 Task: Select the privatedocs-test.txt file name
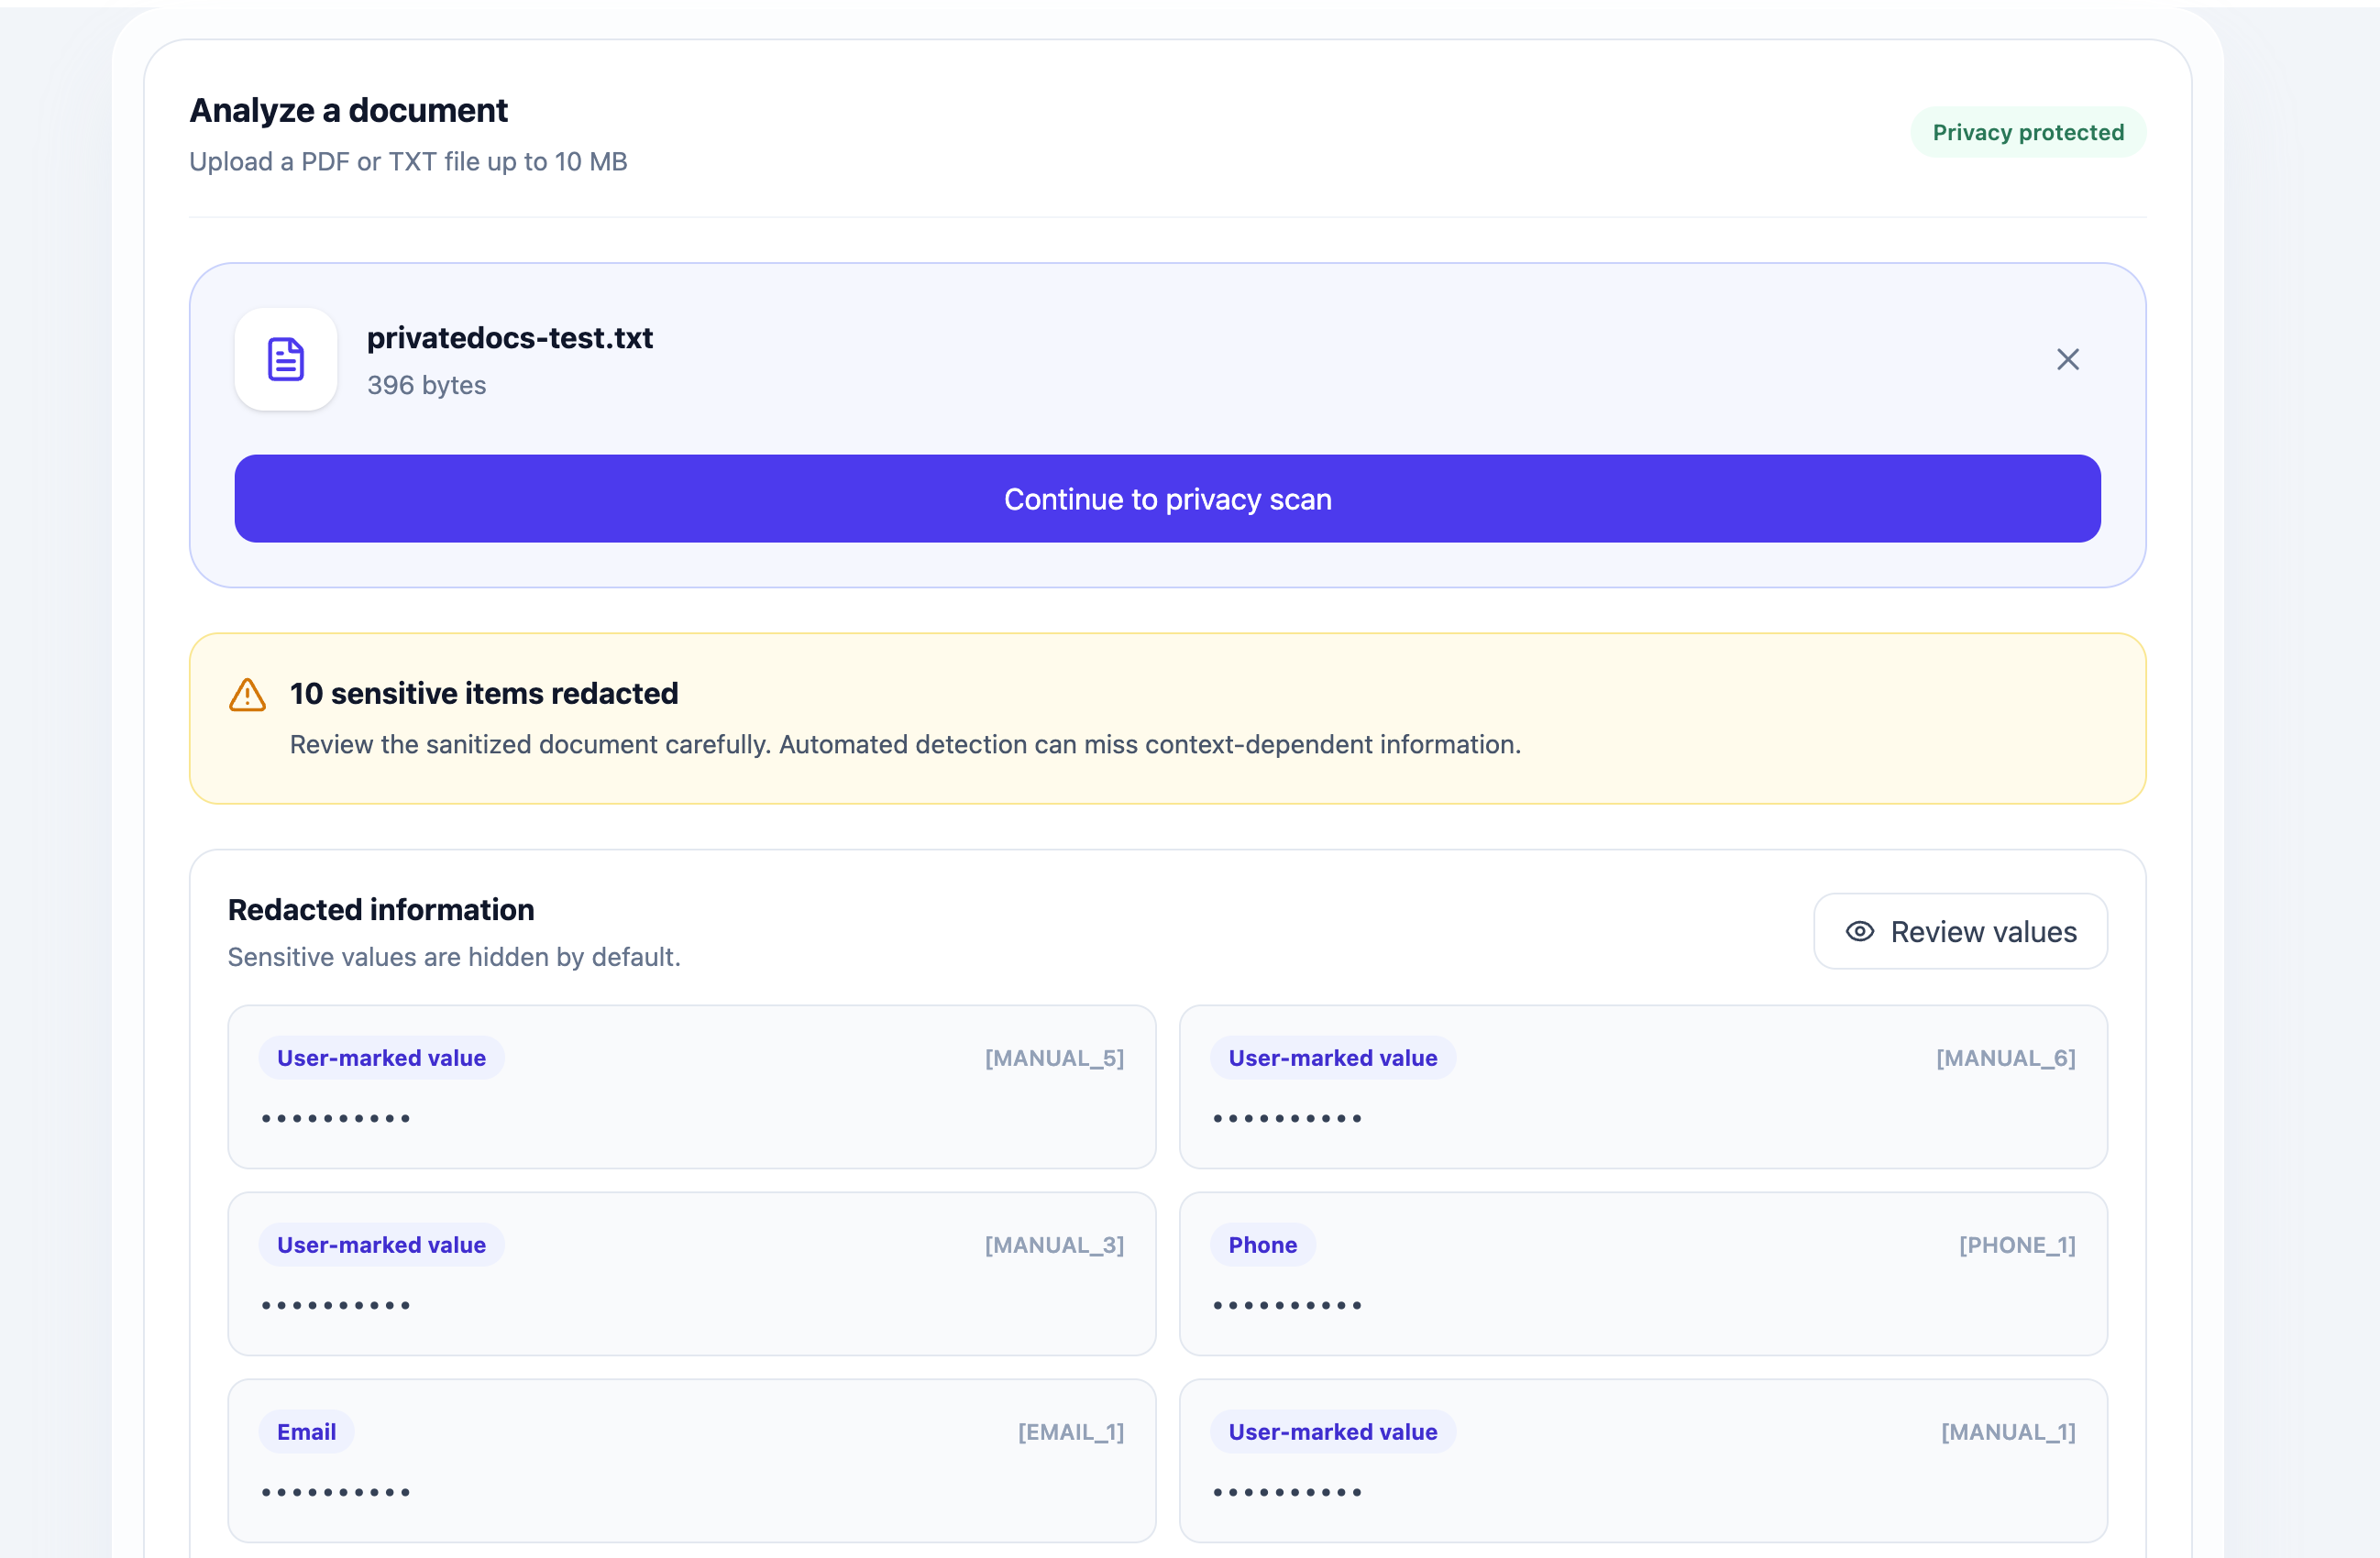point(510,338)
